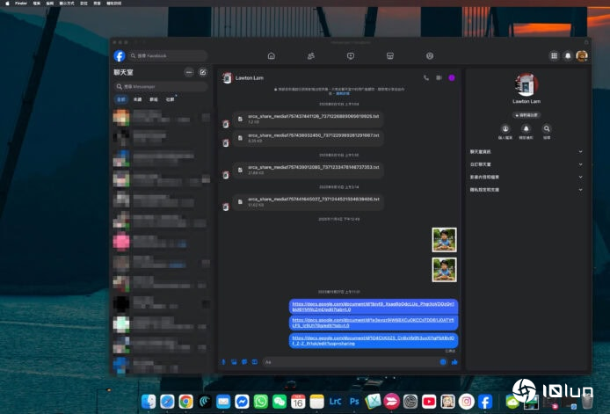Screen dimensions: 610x414
Task: Go to Facebook Home from top navigation
Action: tap(271, 55)
